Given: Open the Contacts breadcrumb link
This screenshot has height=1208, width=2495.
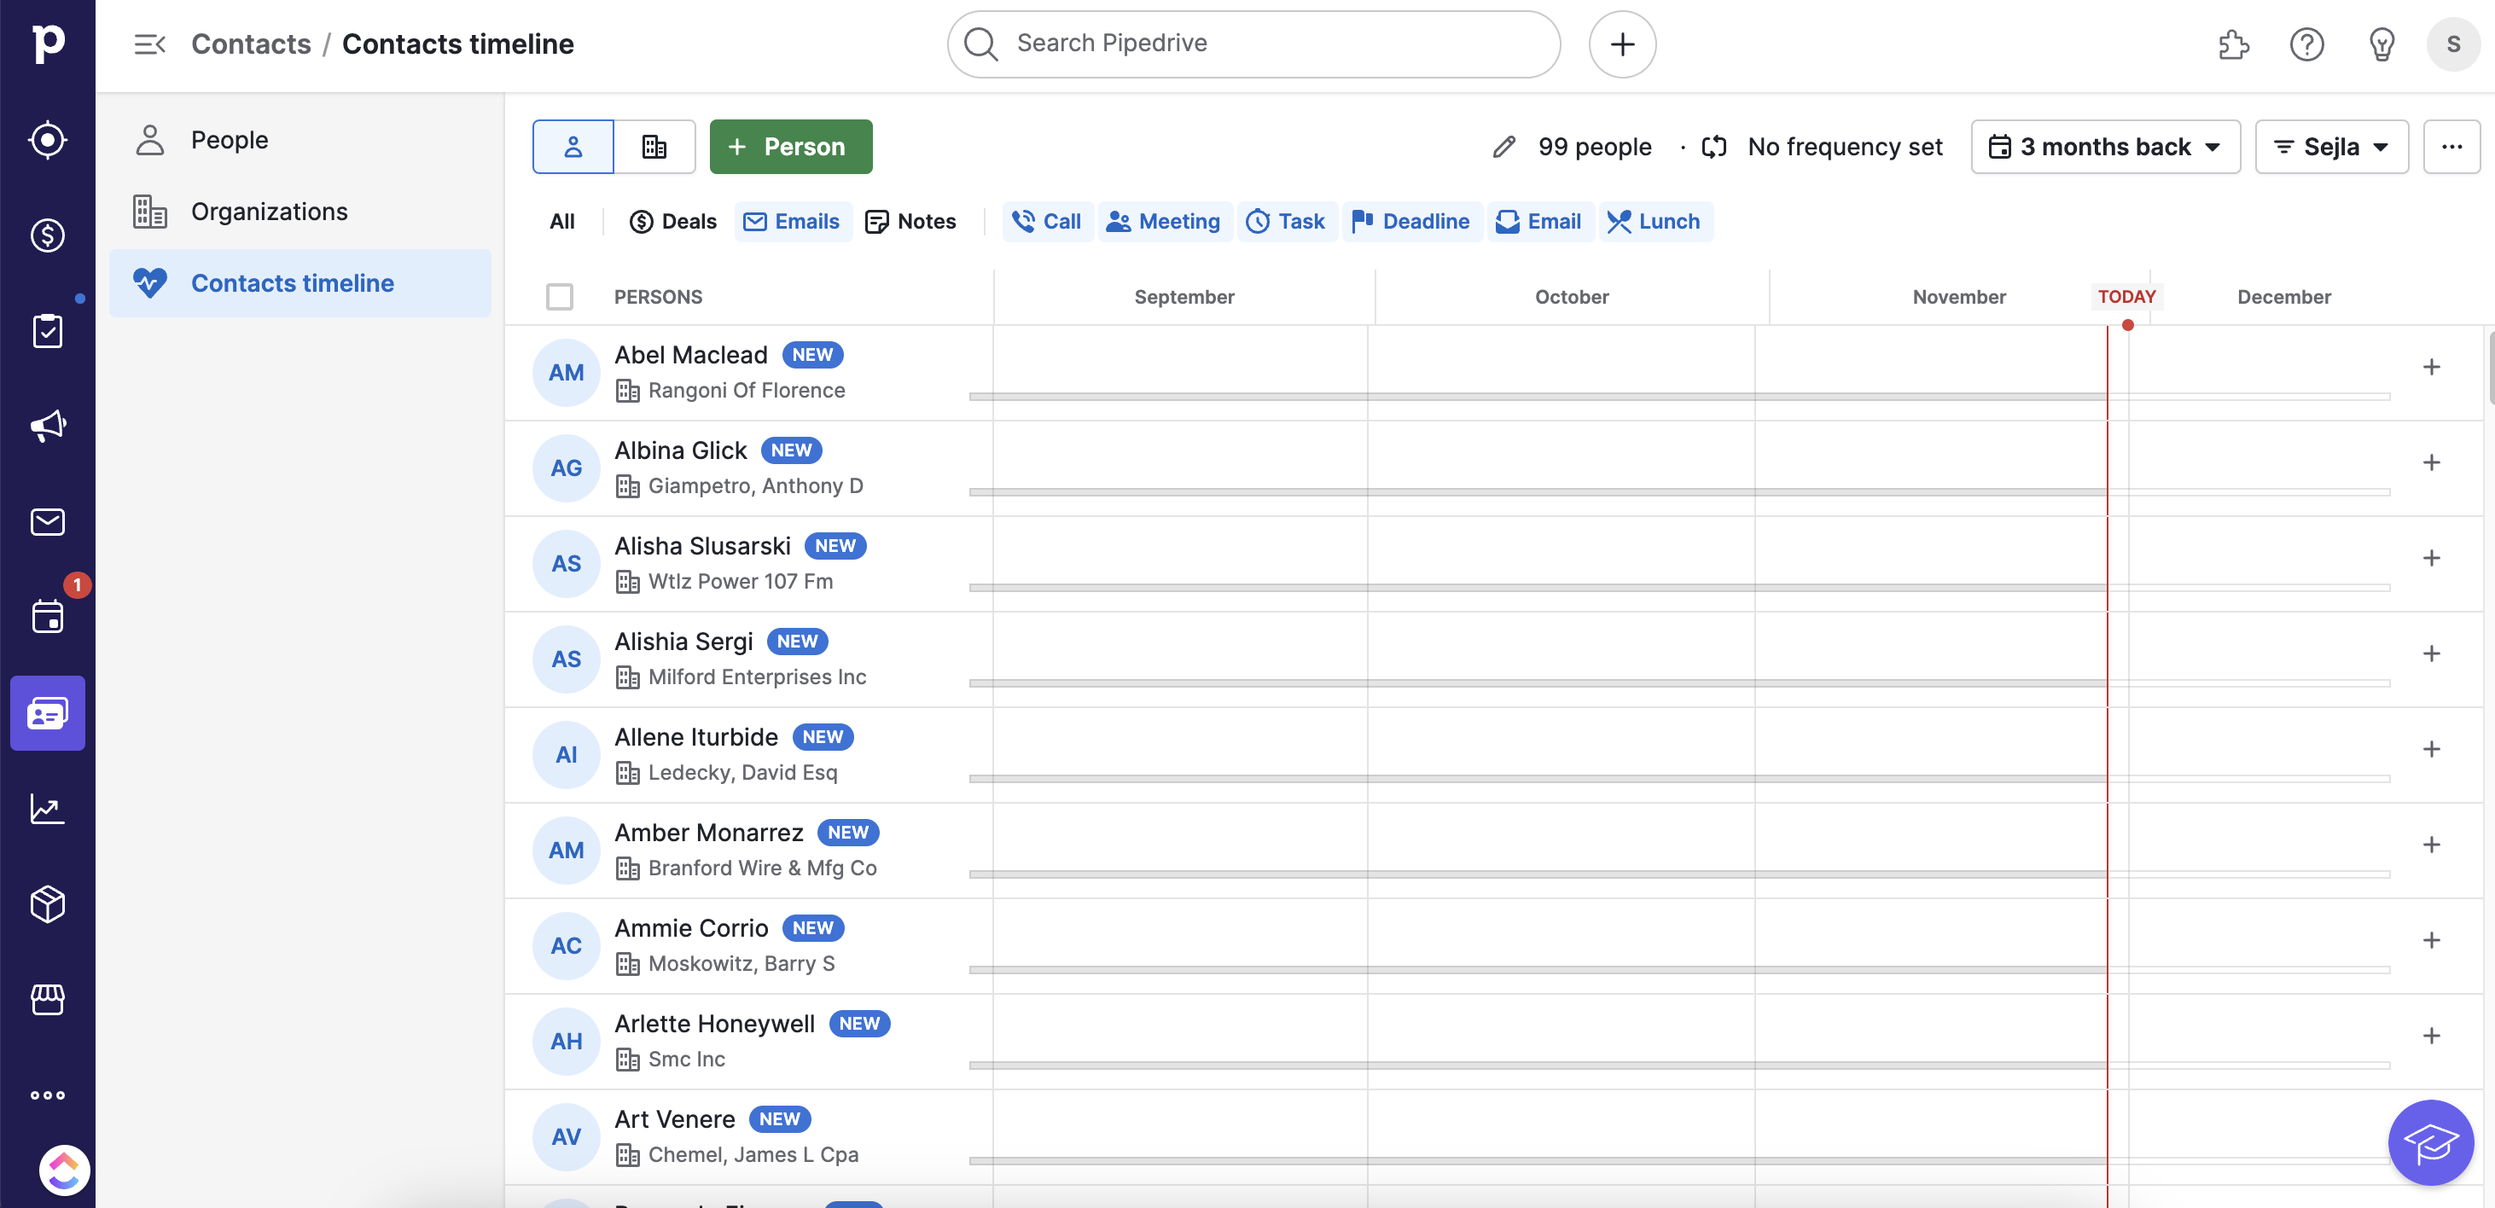Looking at the screenshot, I should pyautogui.click(x=251, y=44).
